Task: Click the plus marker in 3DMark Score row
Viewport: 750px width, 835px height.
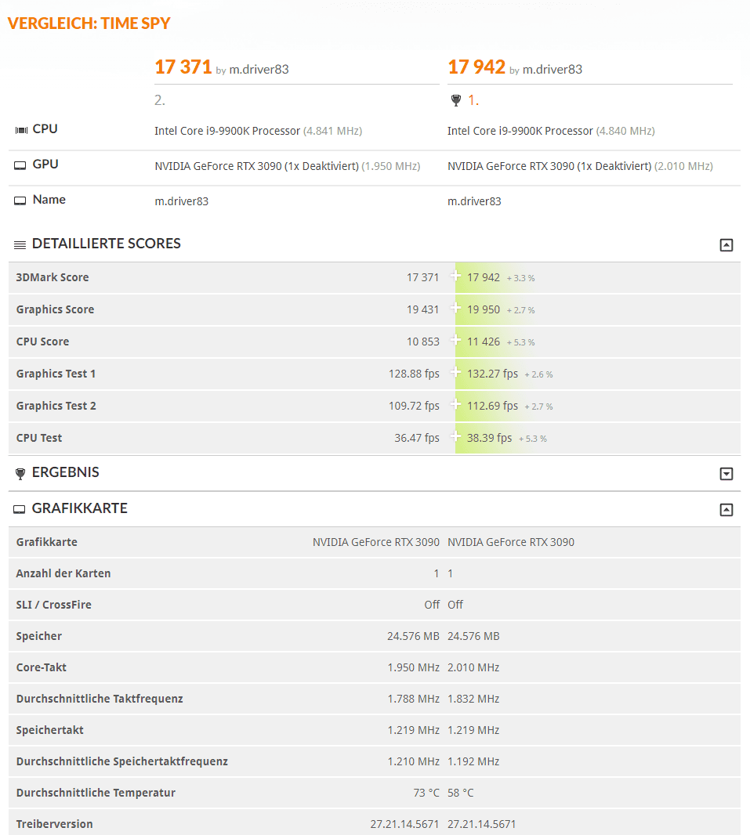Action: [455, 276]
